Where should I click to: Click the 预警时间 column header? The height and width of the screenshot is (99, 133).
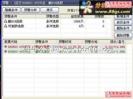[x=70, y=42]
